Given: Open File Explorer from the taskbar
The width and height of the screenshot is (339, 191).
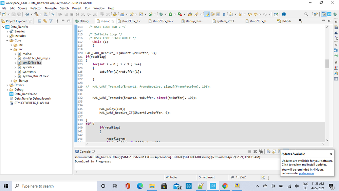Looking at the screenshot, I should tap(152, 186).
